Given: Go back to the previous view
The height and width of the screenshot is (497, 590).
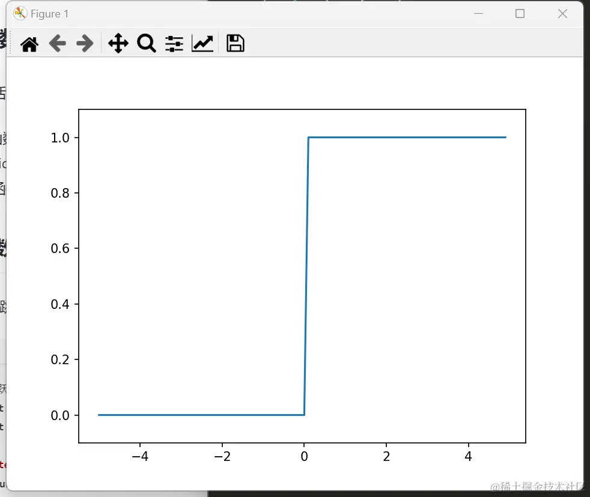Looking at the screenshot, I should coord(57,44).
